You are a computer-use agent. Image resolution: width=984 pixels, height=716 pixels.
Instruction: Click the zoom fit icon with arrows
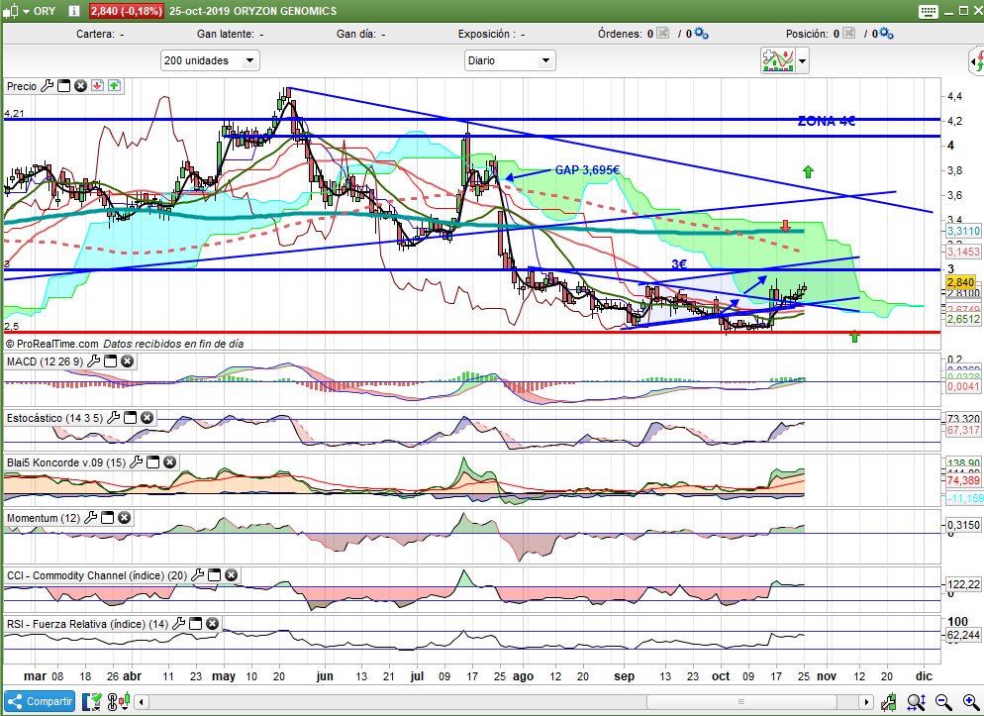click(917, 701)
